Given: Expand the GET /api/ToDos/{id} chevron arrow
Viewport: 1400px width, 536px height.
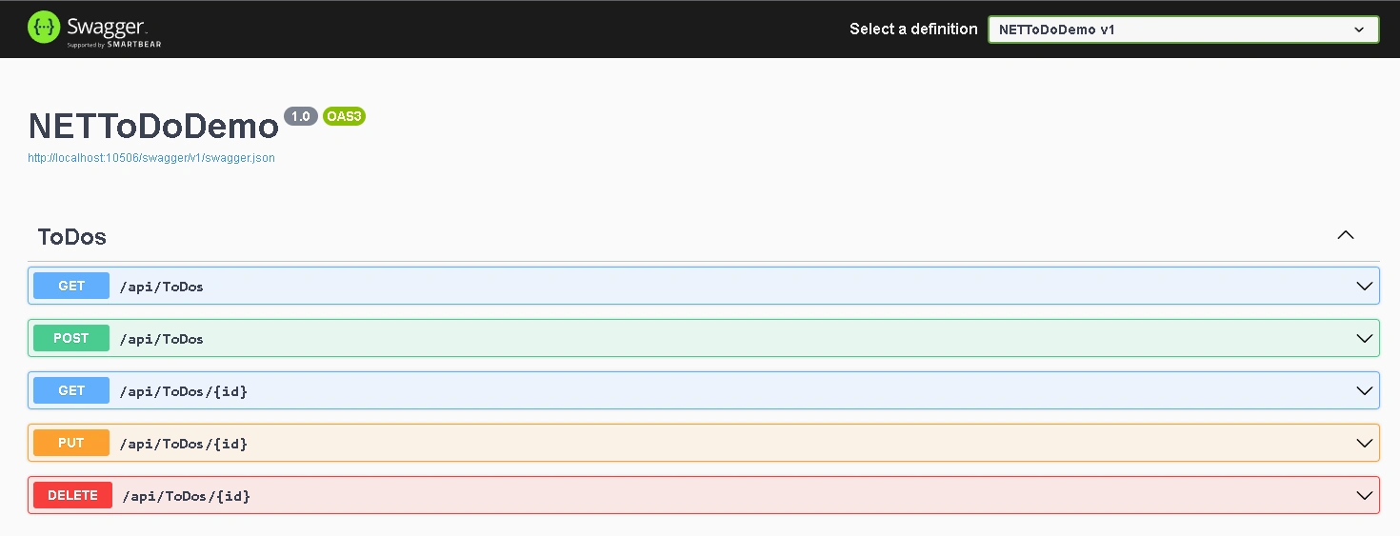Looking at the screenshot, I should 1363,390.
